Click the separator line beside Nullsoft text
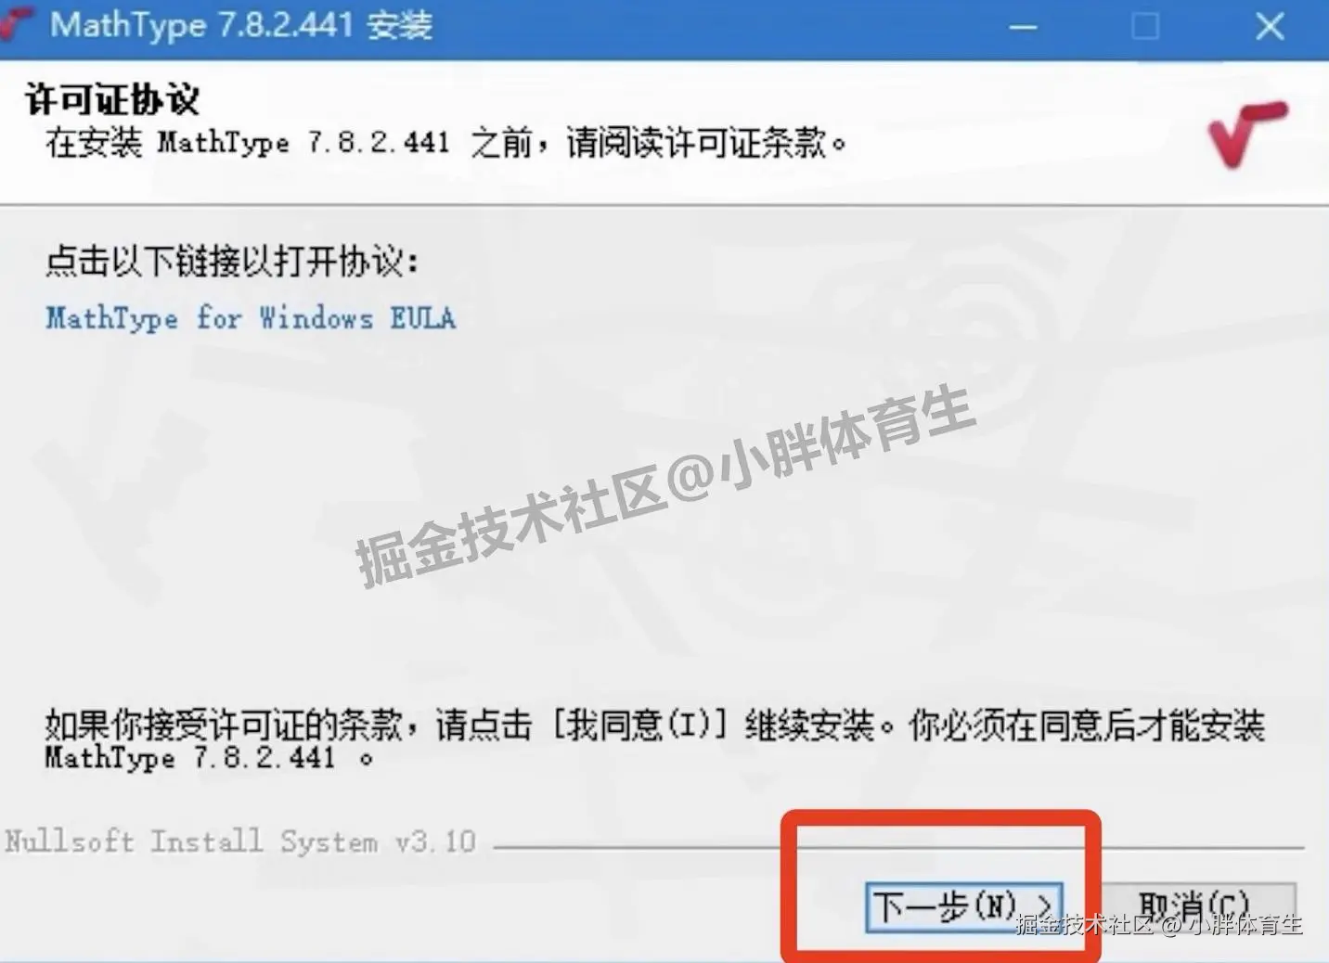Screen dimensions: 1329x963 [x=898, y=847]
